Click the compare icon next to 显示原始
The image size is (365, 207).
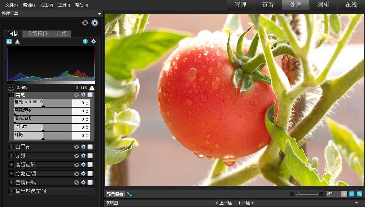(129, 193)
